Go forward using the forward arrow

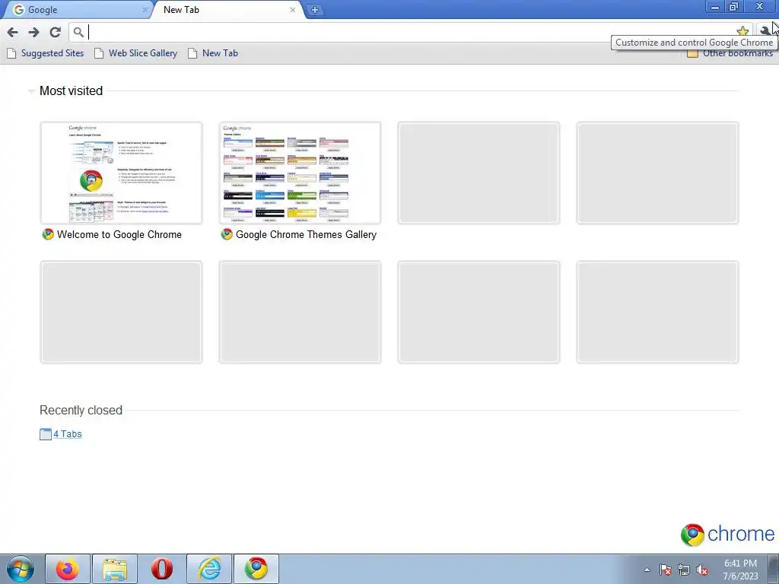33,32
